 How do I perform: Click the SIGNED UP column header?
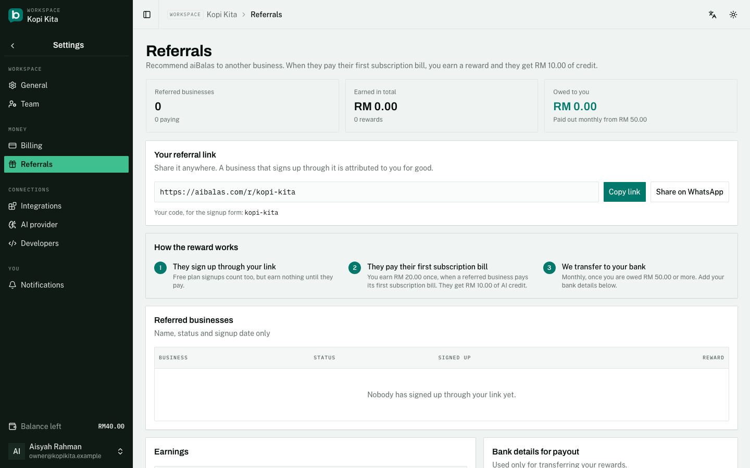pyautogui.click(x=455, y=358)
